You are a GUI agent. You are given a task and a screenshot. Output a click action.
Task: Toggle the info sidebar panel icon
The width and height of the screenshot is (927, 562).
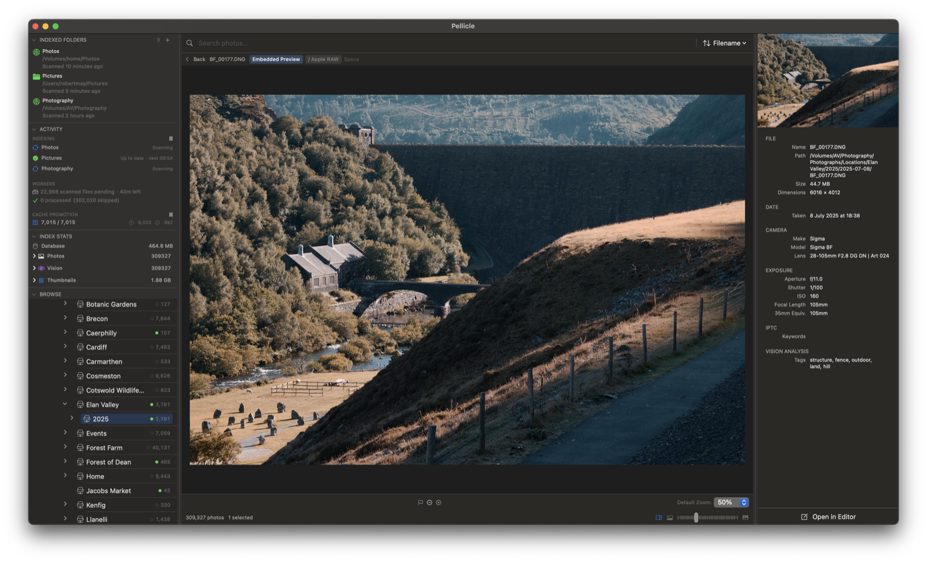pos(659,517)
